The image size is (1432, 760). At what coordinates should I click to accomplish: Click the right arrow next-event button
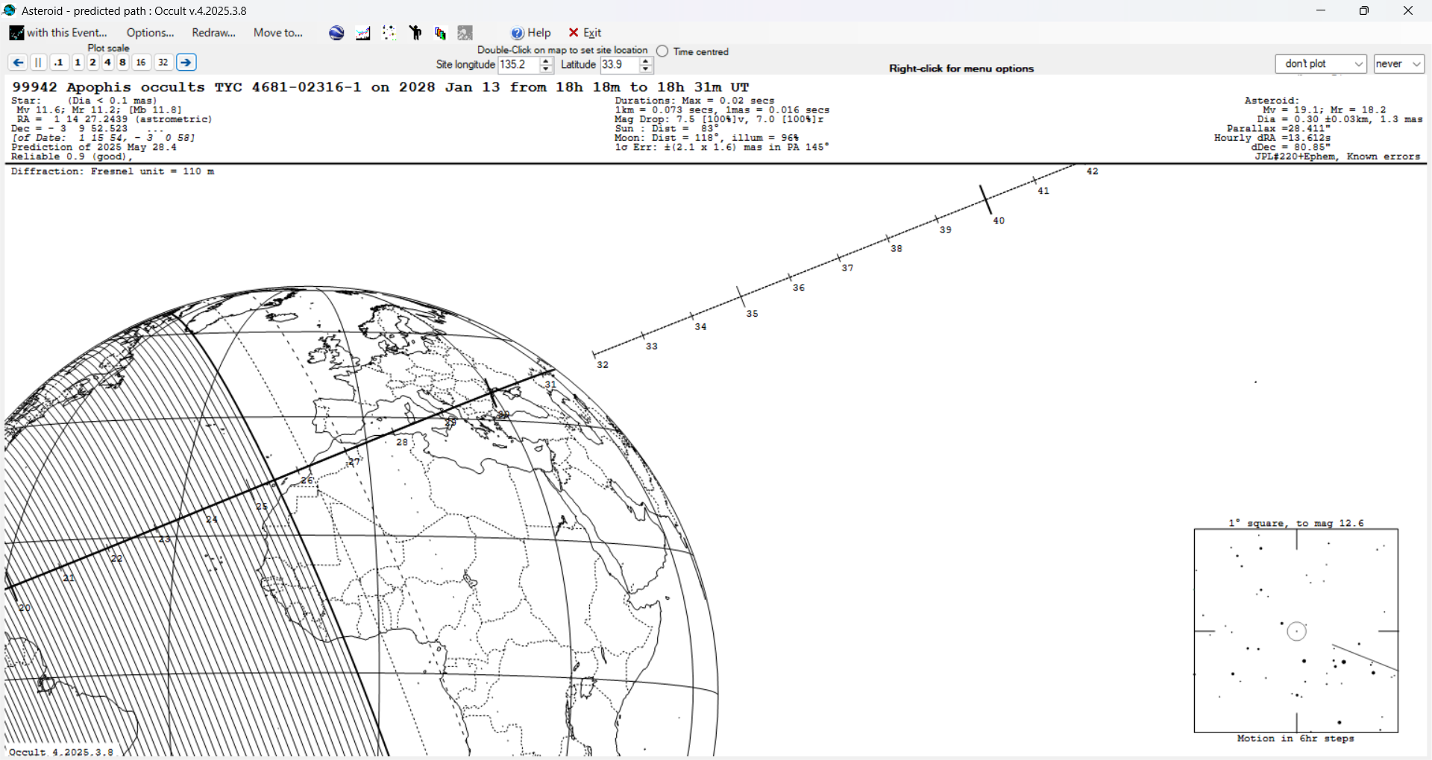[186, 63]
